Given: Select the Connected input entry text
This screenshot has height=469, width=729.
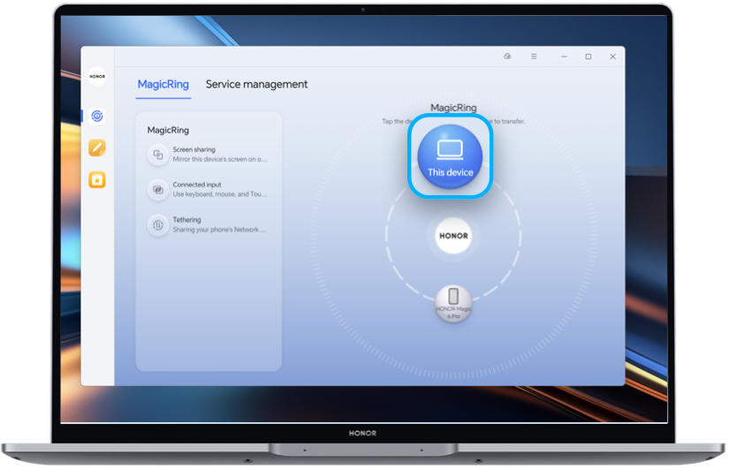Looking at the screenshot, I should (197, 185).
